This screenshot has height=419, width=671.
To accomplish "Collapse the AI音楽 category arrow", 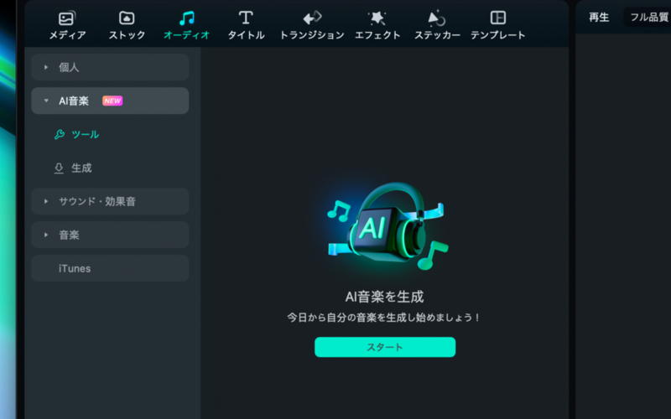I will point(46,101).
